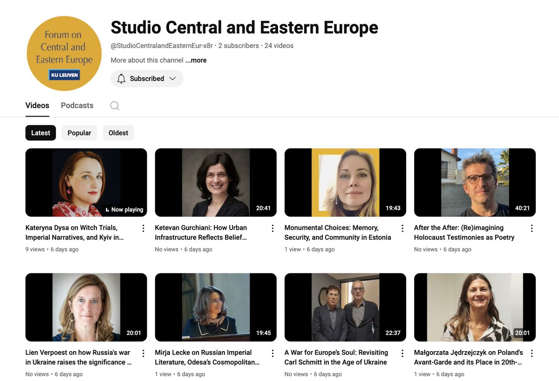Screen dimensions: 559x381
Task: Click title Mirja Lecke on Russian Imperial Literature
Action: click(207, 357)
